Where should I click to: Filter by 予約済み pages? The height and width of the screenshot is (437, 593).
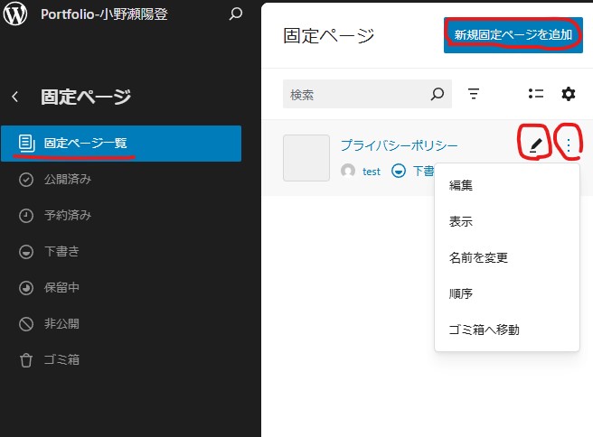pyautogui.click(x=68, y=215)
